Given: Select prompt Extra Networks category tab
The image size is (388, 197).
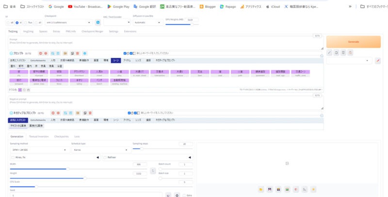Looking at the screenshot, I should coord(38,61).
